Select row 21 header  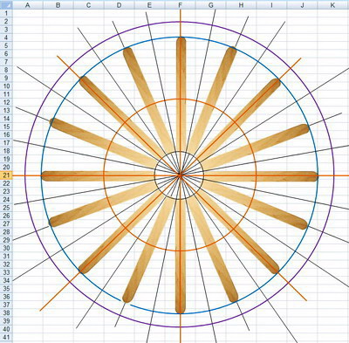(x=6, y=175)
